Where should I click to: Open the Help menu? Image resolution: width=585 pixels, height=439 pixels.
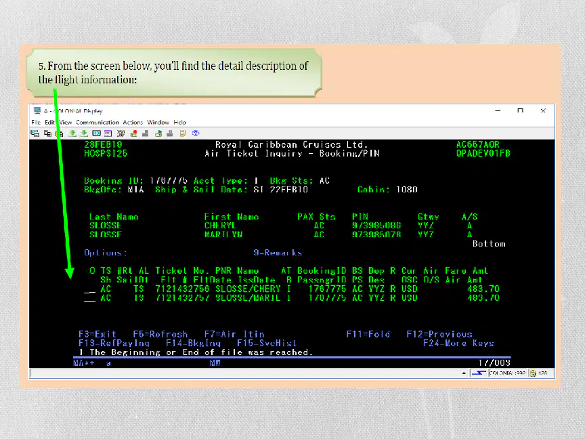[179, 122]
